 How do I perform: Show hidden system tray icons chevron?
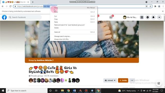(138, 91)
